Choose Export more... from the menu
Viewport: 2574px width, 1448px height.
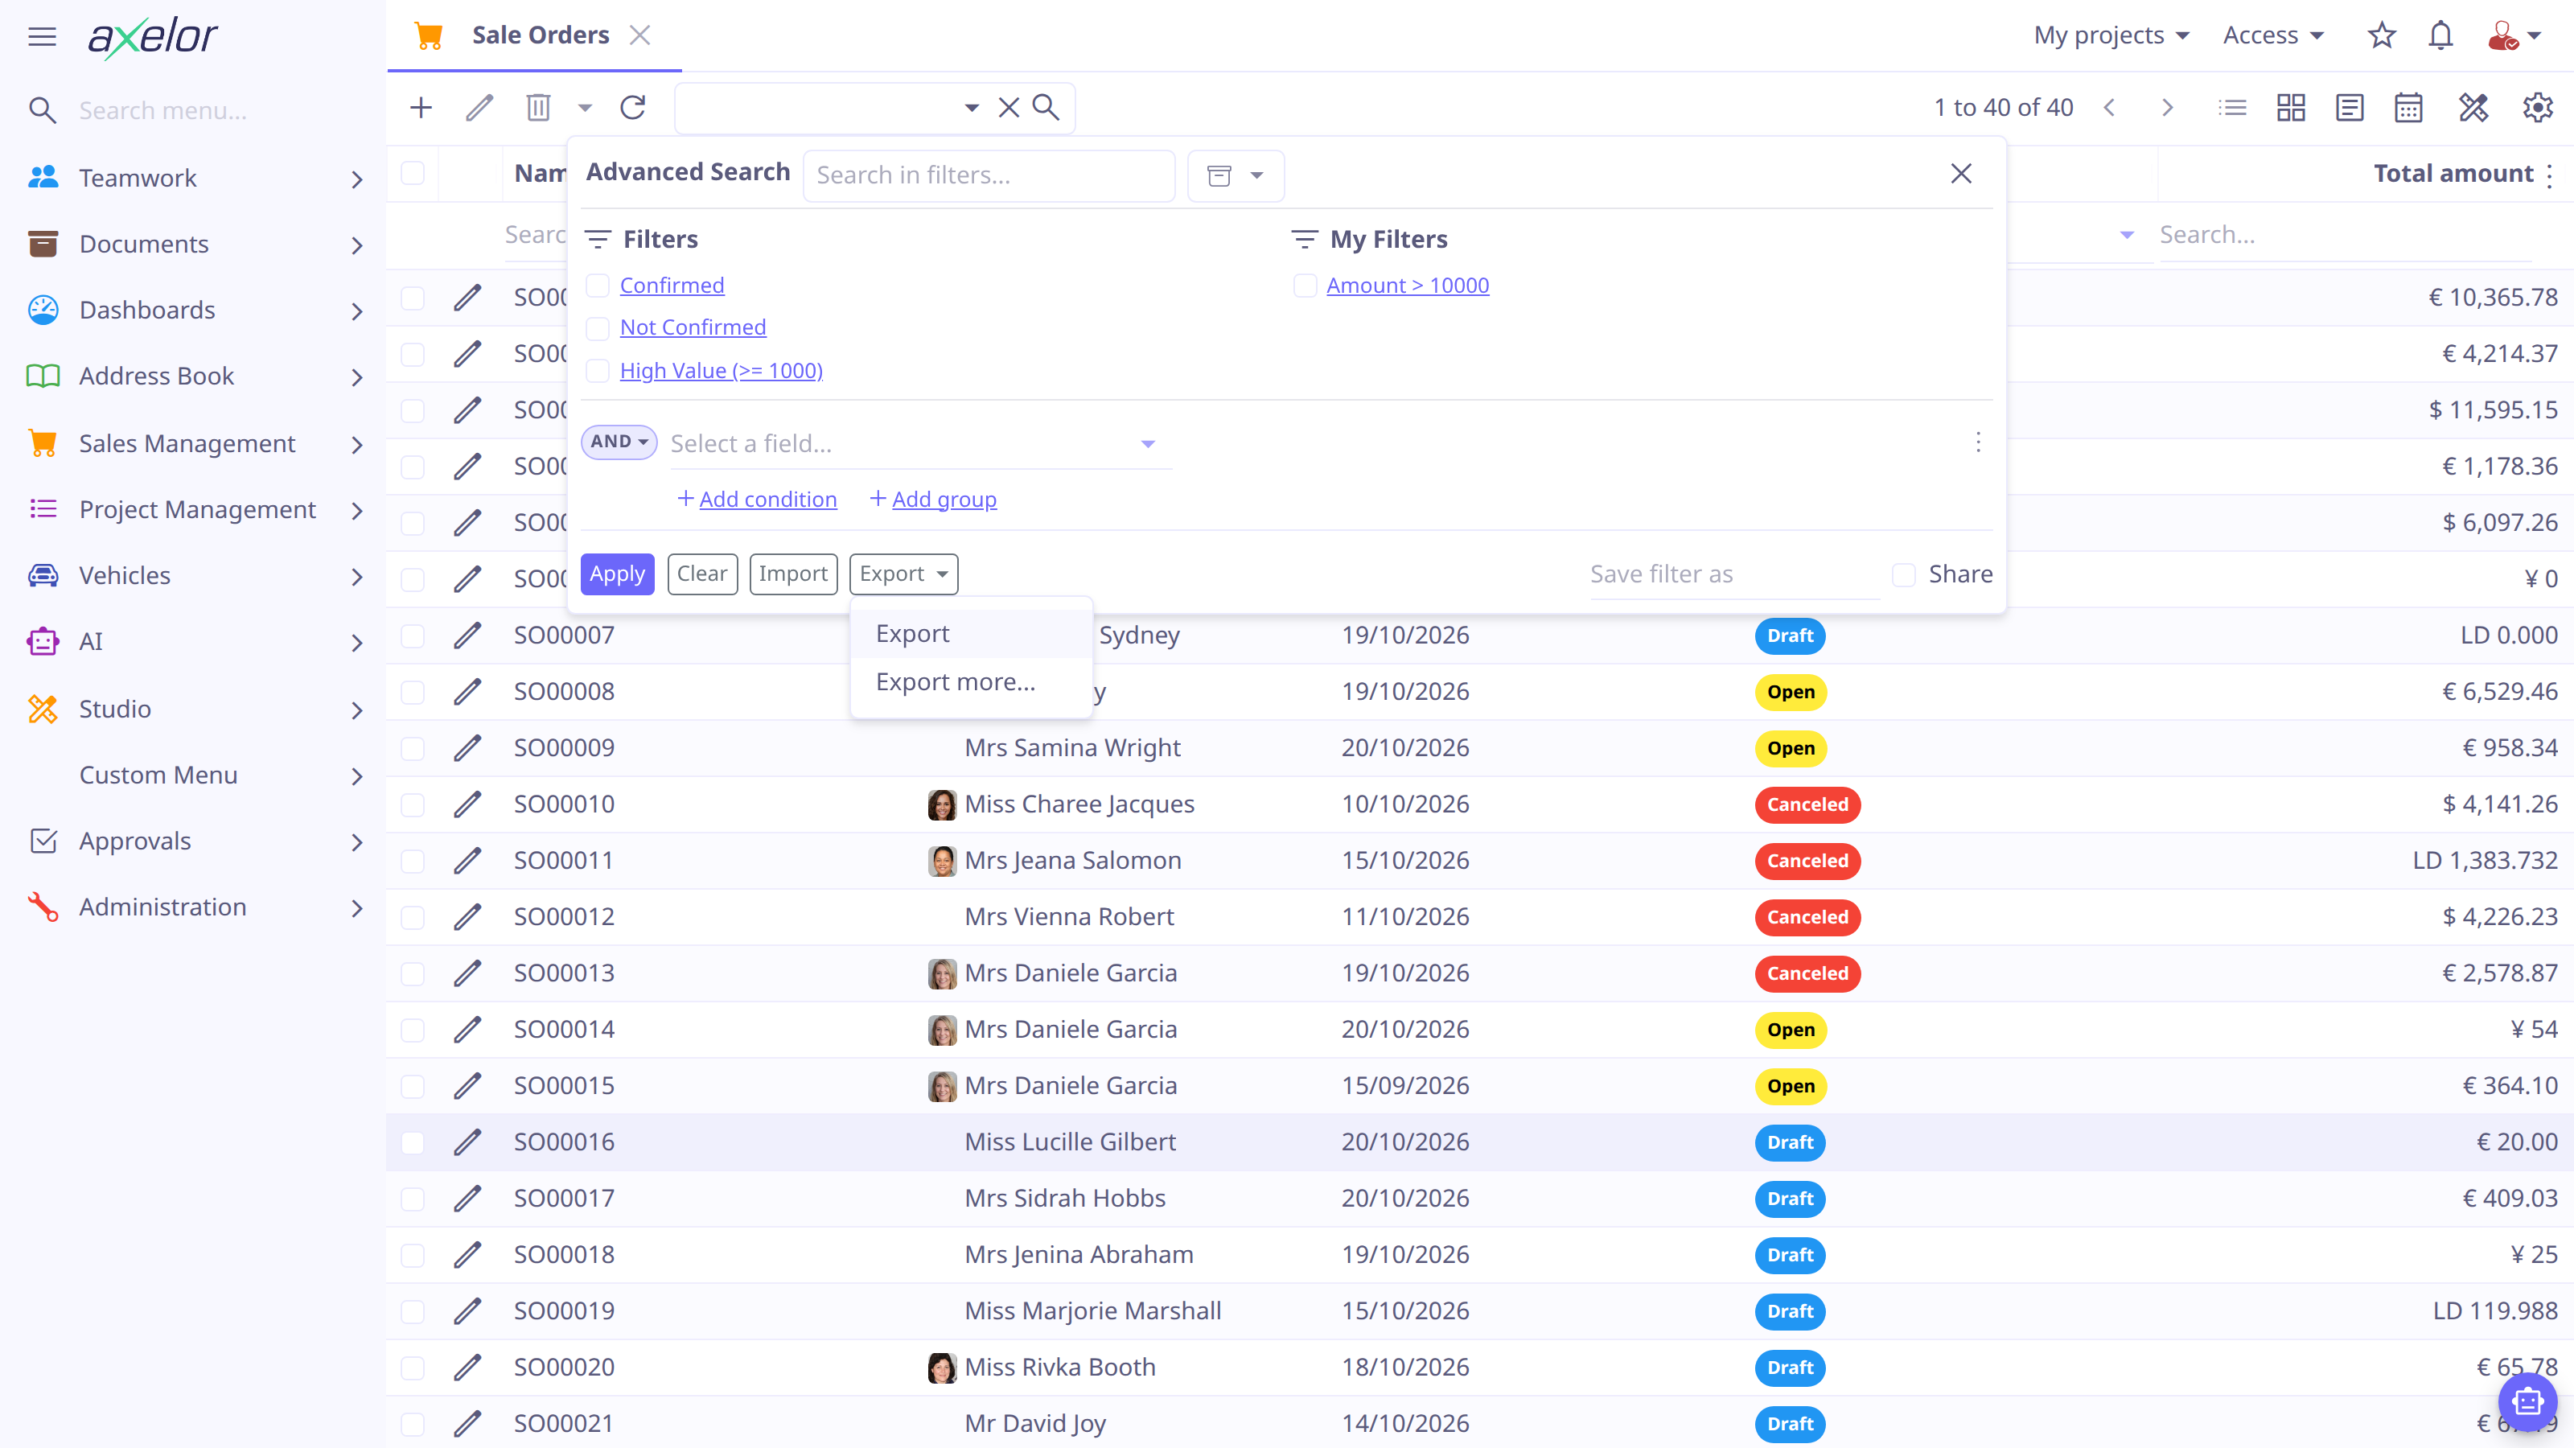point(970,681)
